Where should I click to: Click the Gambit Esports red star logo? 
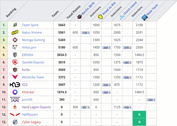[x=15, y=62]
